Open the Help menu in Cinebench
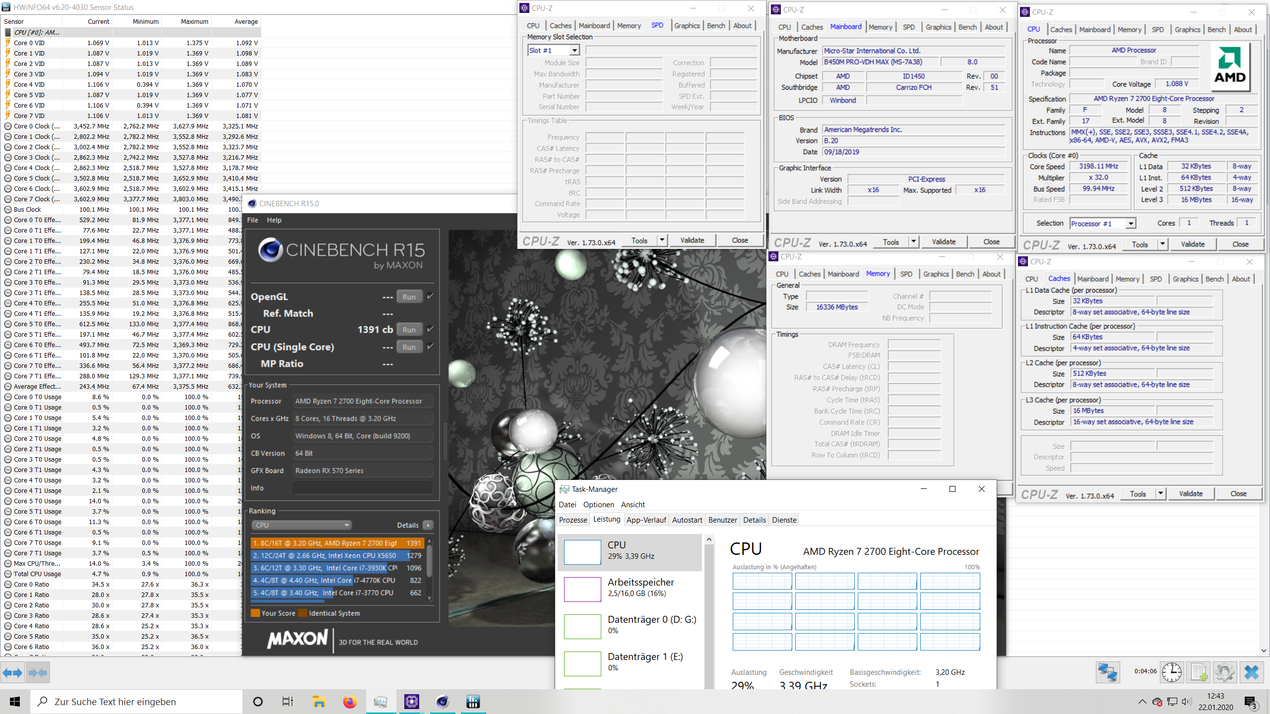This screenshot has height=714, width=1270. click(274, 220)
